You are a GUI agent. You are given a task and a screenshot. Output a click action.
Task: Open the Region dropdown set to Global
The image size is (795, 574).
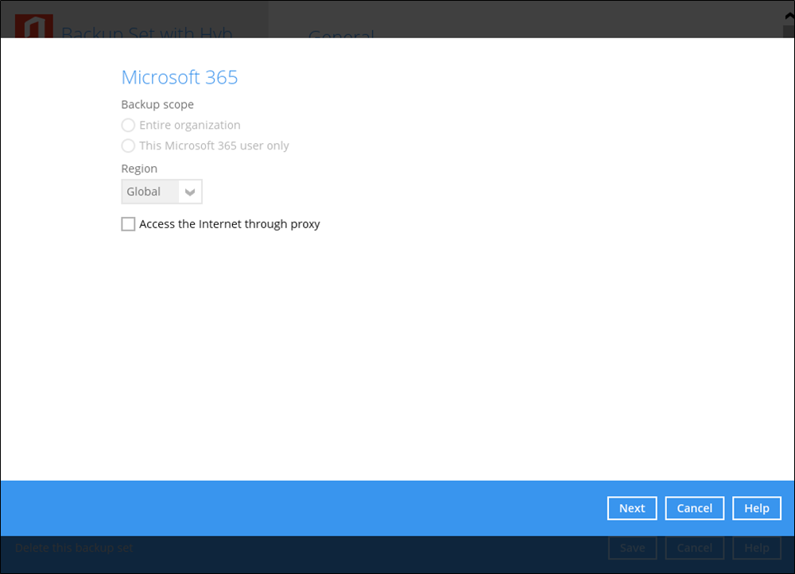click(161, 192)
